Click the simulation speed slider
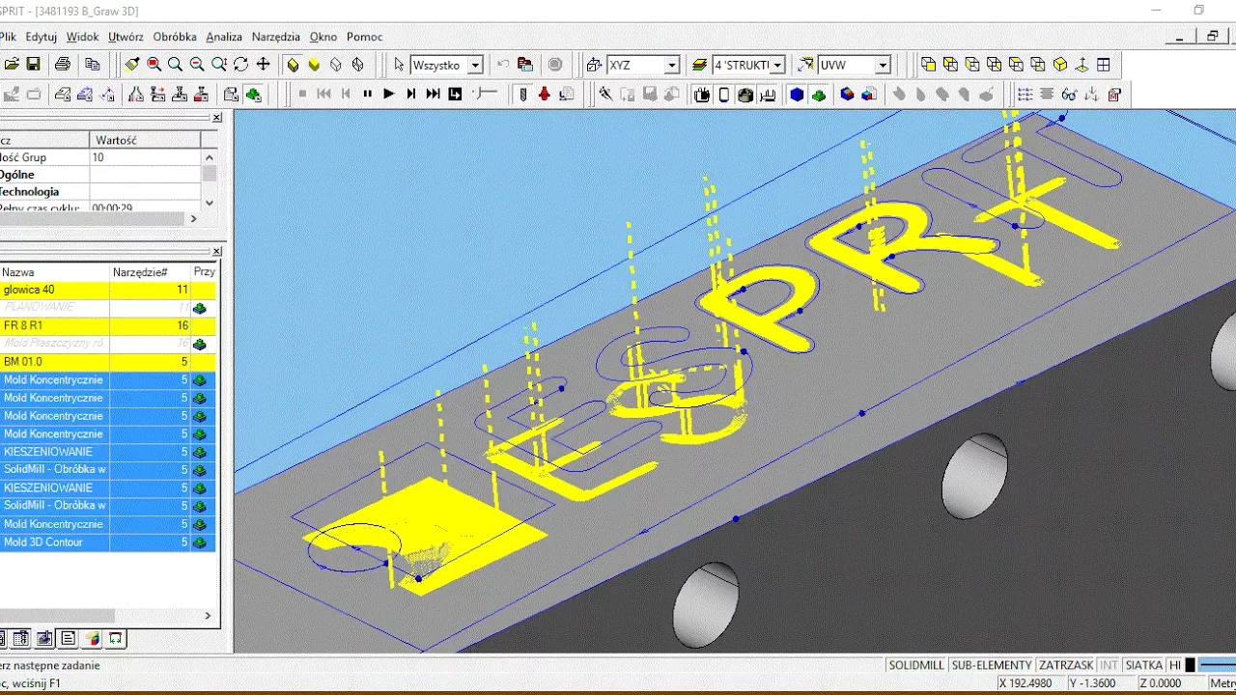This screenshot has height=695, width=1236. tap(486, 94)
